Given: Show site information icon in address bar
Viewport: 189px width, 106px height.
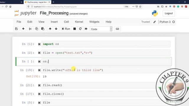Looking at the screenshot, I should coord(32,6).
